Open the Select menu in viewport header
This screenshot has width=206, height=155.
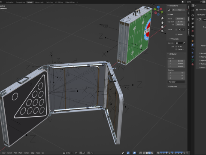click(9, 153)
